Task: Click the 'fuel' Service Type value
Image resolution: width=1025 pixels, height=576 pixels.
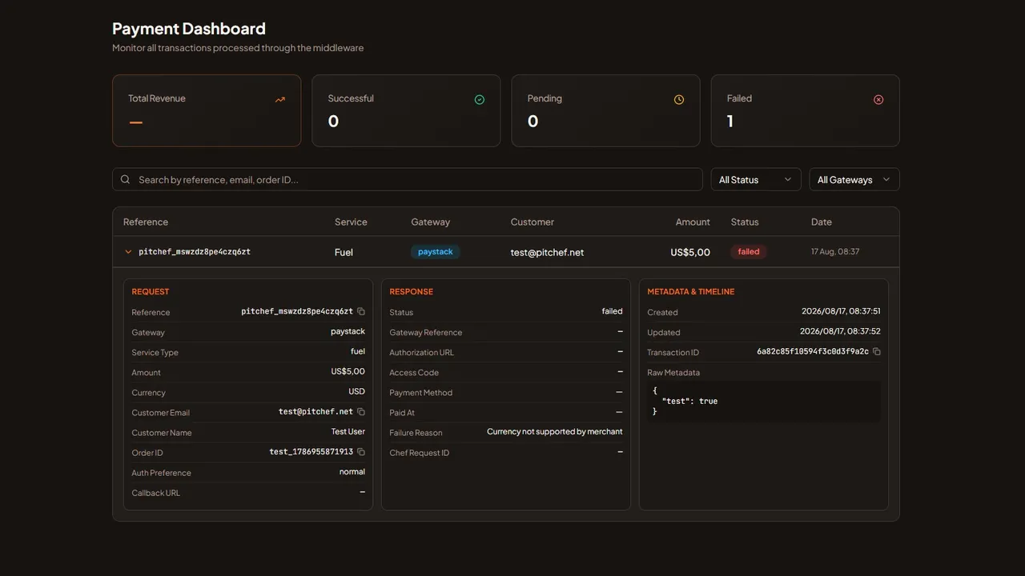Action: pos(358,351)
